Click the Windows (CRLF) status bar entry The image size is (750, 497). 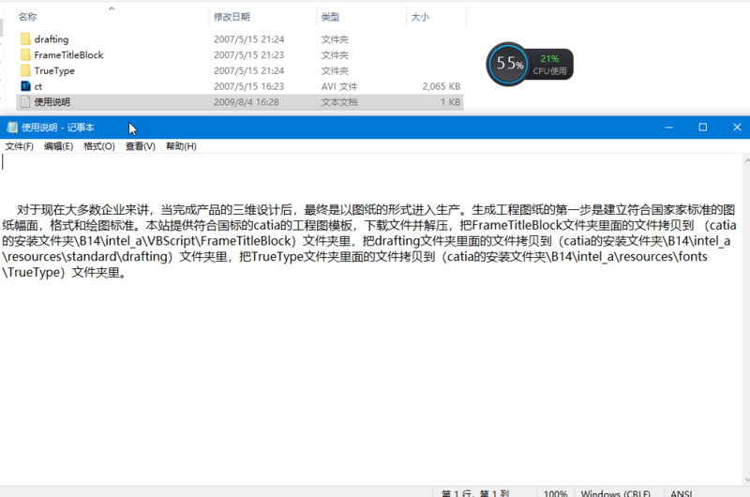tap(616, 492)
